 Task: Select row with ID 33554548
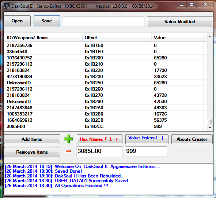[x=105, y=52]
